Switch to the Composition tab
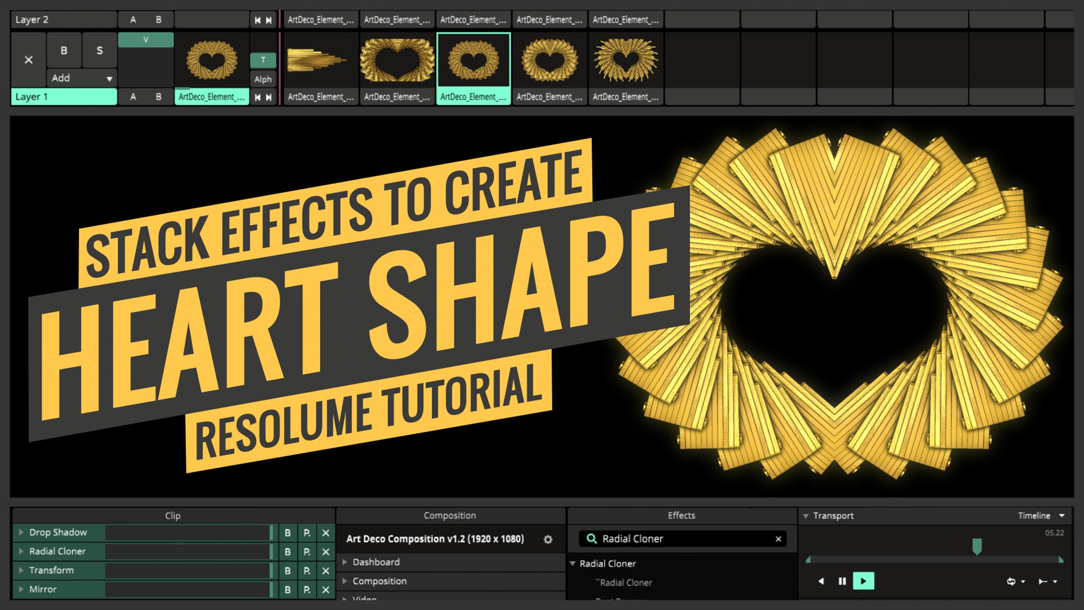Image resolution: width=1084 pixels, height=610 pixels. click(x=450, y=516)
